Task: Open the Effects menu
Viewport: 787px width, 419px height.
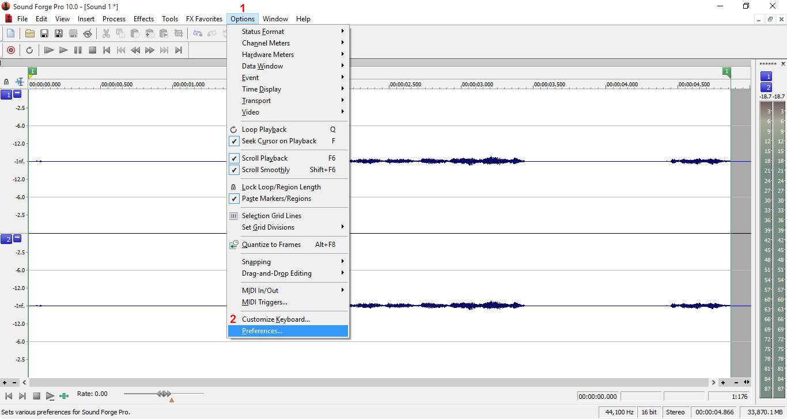Action: pos(143,19)
